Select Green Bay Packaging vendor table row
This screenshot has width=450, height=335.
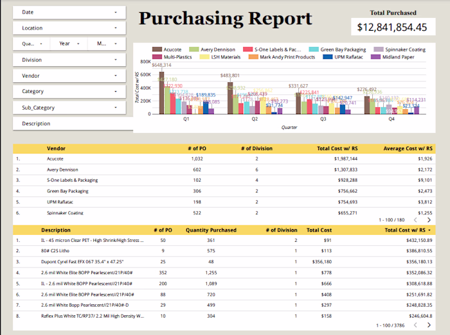224,191
